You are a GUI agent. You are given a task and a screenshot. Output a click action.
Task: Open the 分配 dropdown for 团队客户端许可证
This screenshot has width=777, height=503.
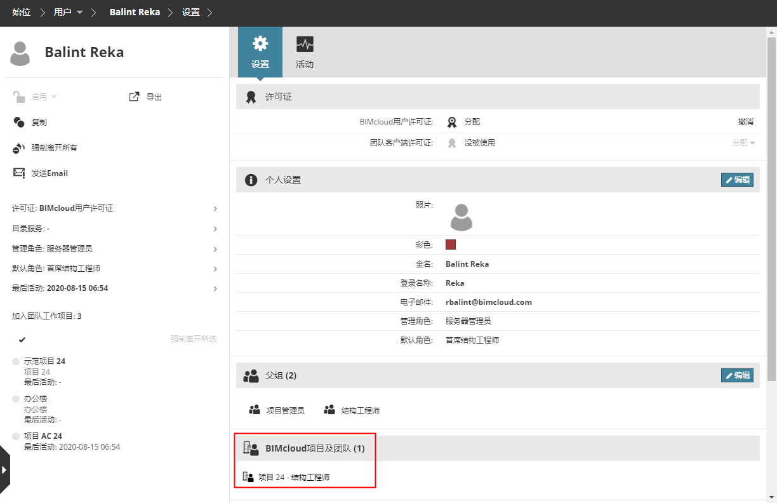click(743, 143)
